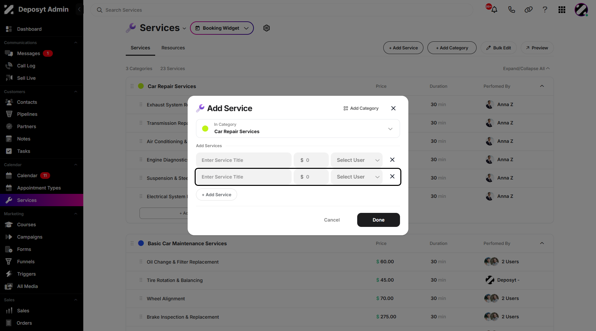The image size is (596, 331).
Task: Collapse the sidebar with the arrow icon
Action: pos(79,9)
